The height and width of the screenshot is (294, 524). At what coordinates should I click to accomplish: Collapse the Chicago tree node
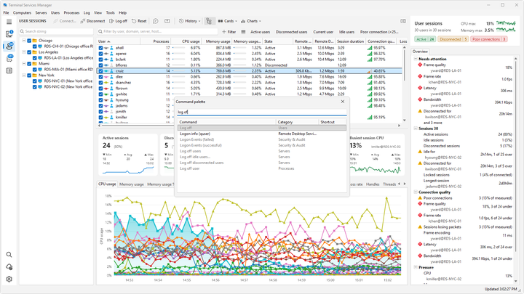[x=24, y=41]
